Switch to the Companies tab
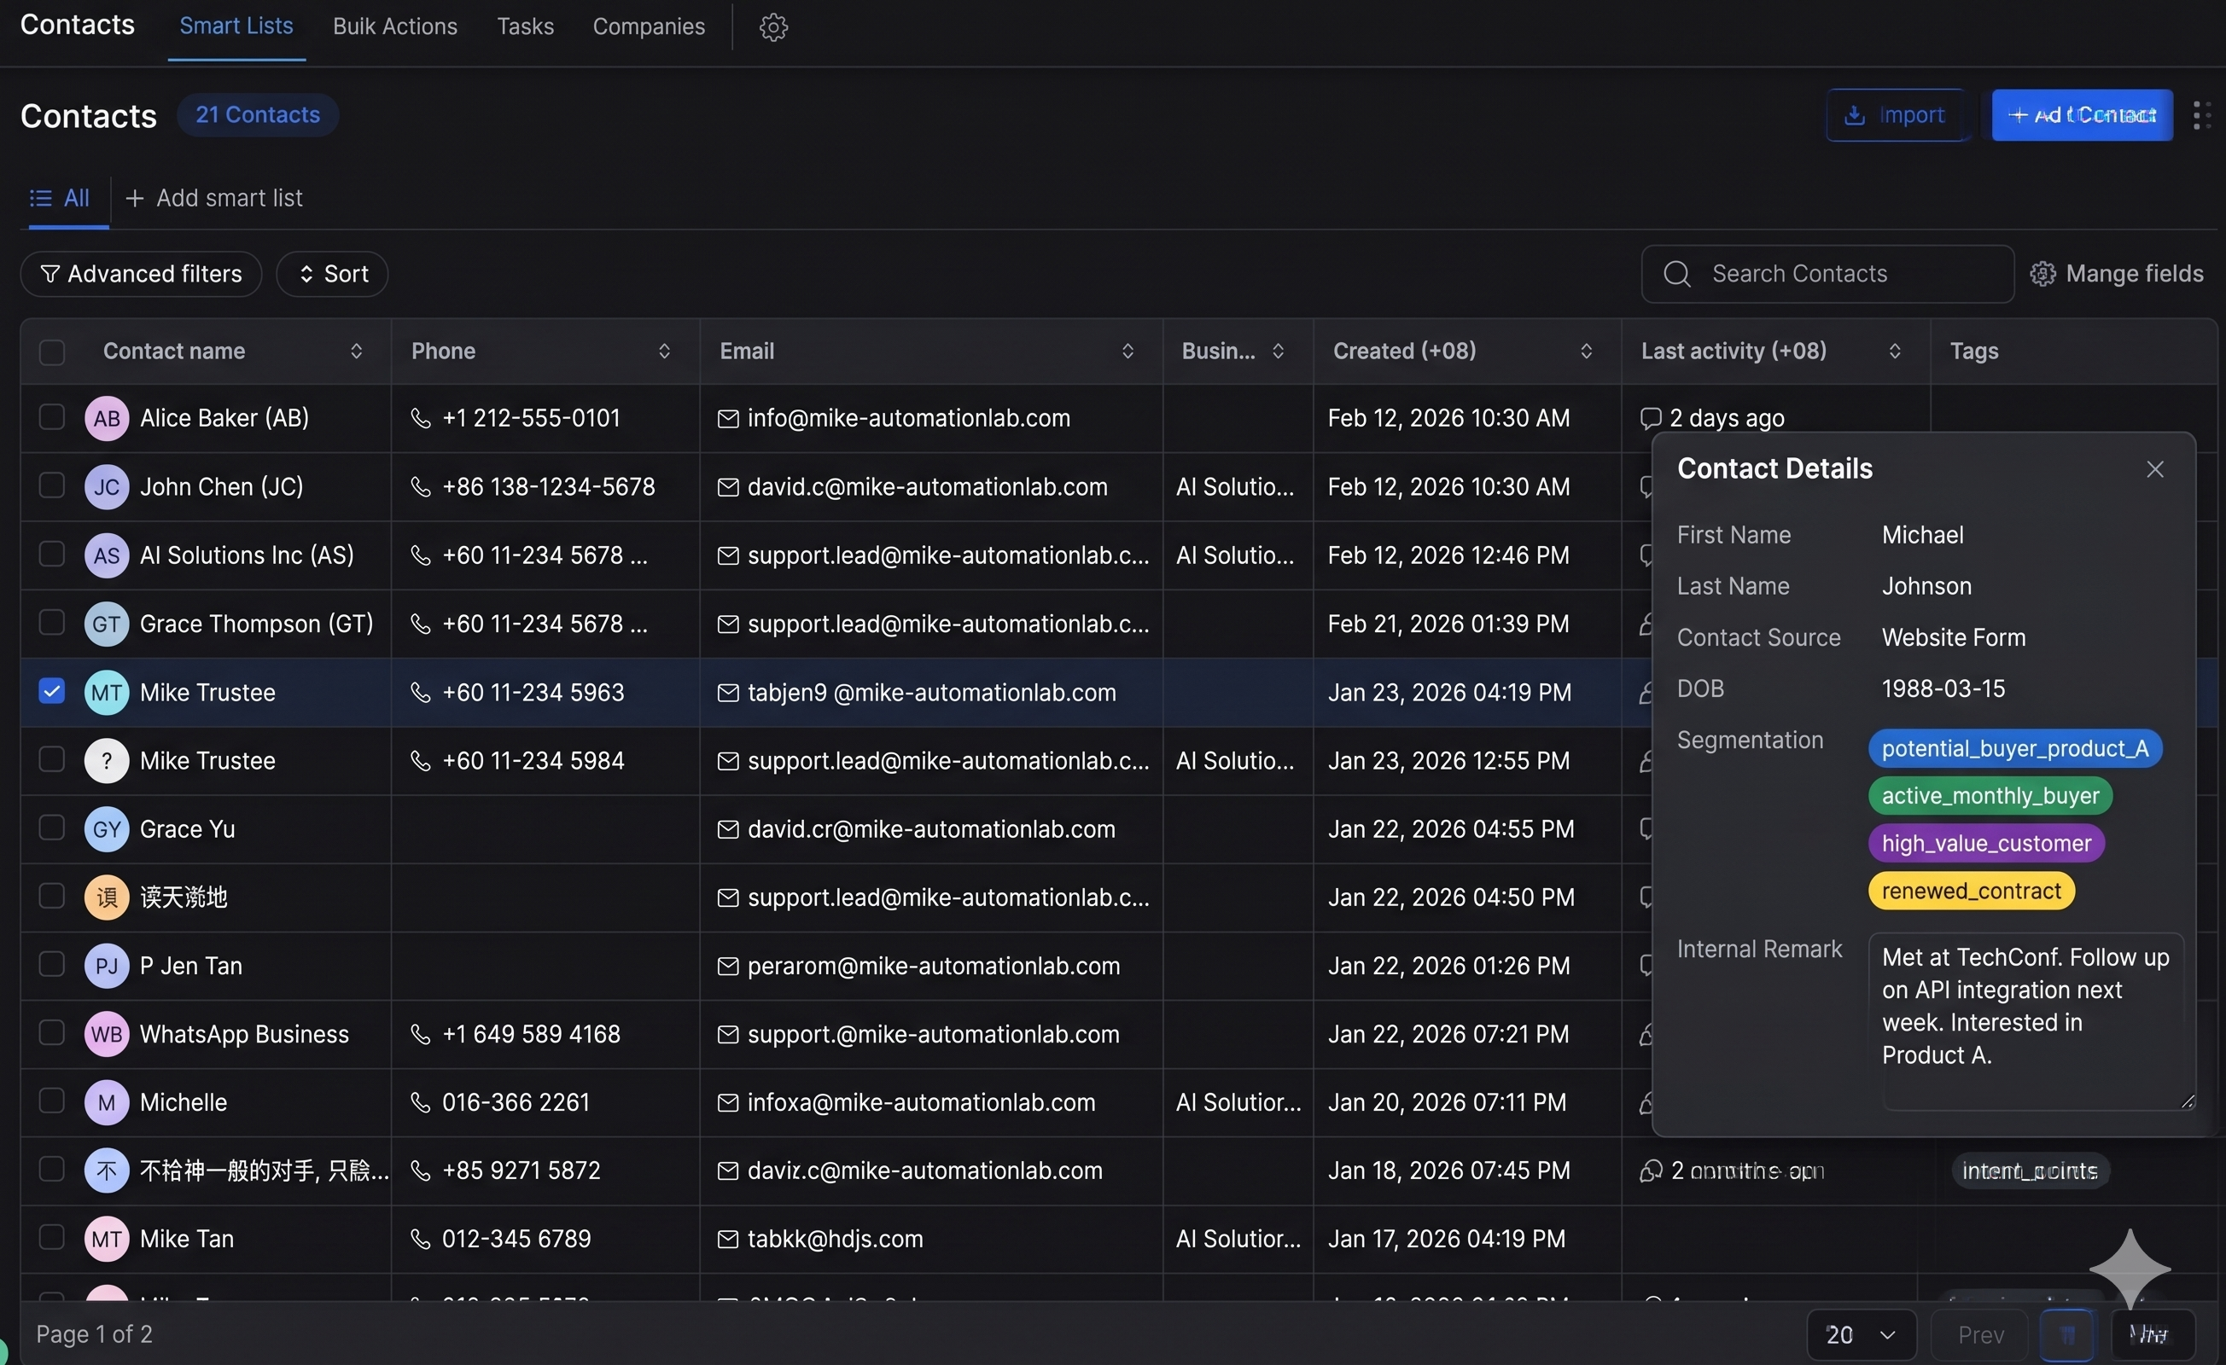The image size is (2226, 1365). click(649, 27)
